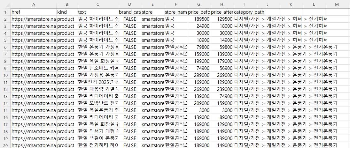Click the '한일공식스' store name in row 6
This screenshot has height=148, width=350.
(176, 47)
